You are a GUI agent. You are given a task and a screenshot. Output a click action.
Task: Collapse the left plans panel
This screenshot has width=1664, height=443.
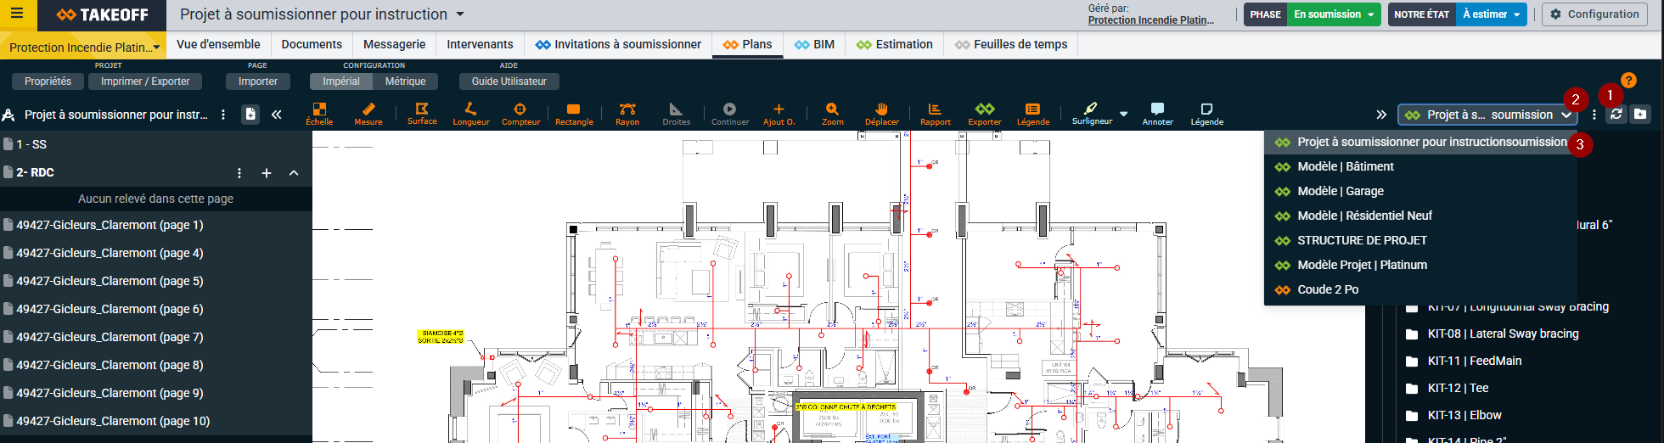tap(277, 115)
